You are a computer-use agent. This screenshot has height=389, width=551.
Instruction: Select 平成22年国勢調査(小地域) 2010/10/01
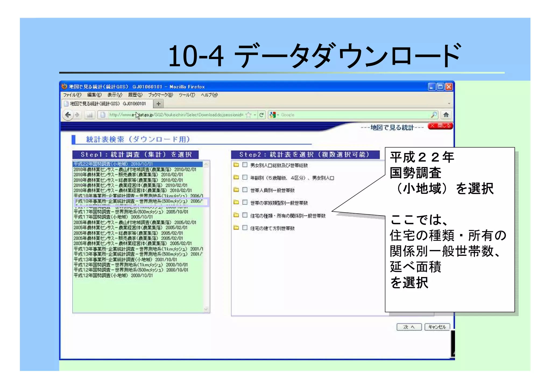(x=138, y=164)
